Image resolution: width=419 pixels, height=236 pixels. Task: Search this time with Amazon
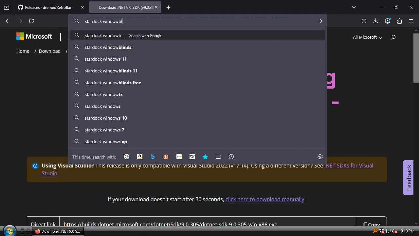[x=140, y=157]
